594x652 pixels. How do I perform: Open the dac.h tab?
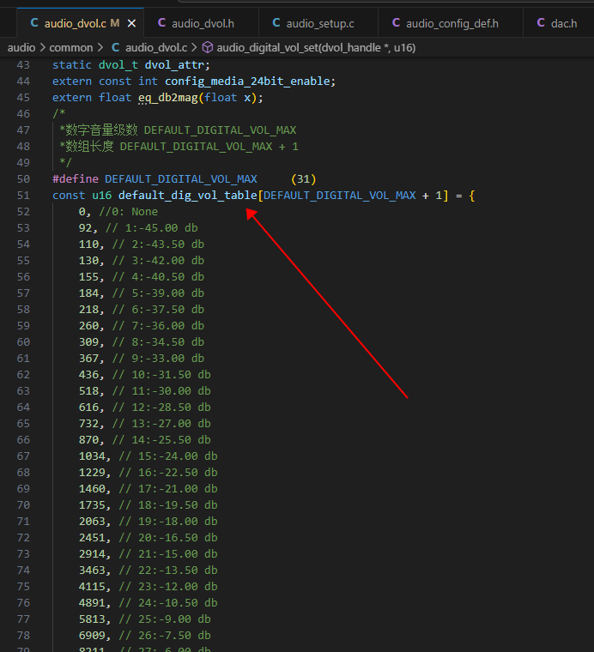(558, 23)
